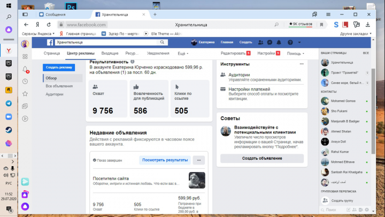
Task: Click the Facebook logo icon
Action: point(50,42)
